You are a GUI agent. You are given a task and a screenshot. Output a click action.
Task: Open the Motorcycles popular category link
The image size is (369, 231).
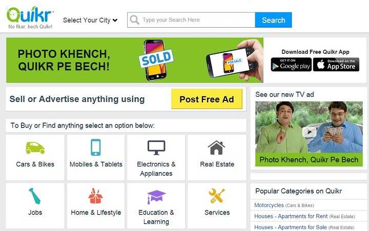click(x=269, y=205)
